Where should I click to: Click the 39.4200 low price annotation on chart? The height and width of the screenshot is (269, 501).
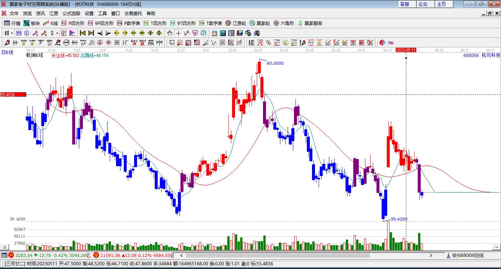click(399, 219)
